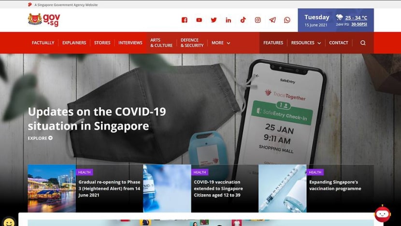Click the Explore arrow circle icon
Image resolution: width=401 pixels, height=226 pixels.
point(51,138)
